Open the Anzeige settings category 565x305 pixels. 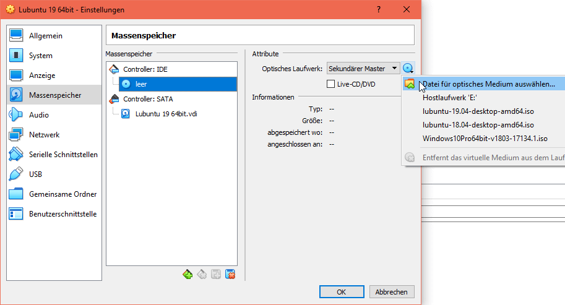pyautogui.click(x=54, y=75)
